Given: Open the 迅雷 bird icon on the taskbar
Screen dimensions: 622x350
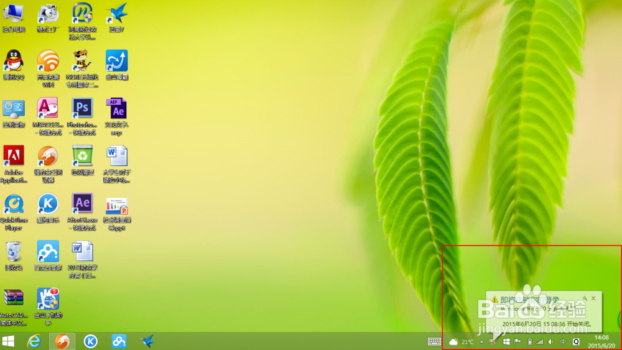Looking at the screenshot, I should pos(147,341).
